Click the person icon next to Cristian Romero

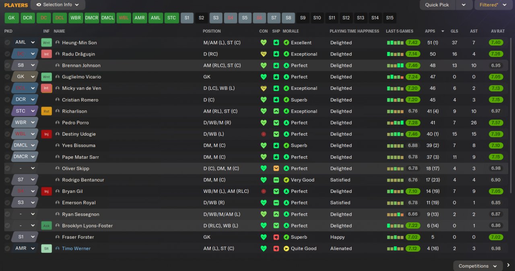click(58, 100)
